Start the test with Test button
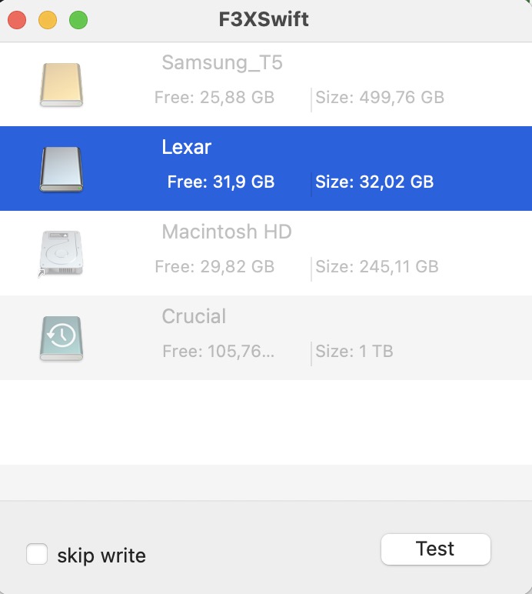Screen dimensions: 532x594 (435, 549)
